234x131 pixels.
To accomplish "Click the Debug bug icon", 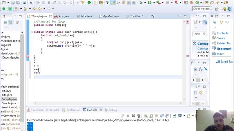I will [141, 3].
